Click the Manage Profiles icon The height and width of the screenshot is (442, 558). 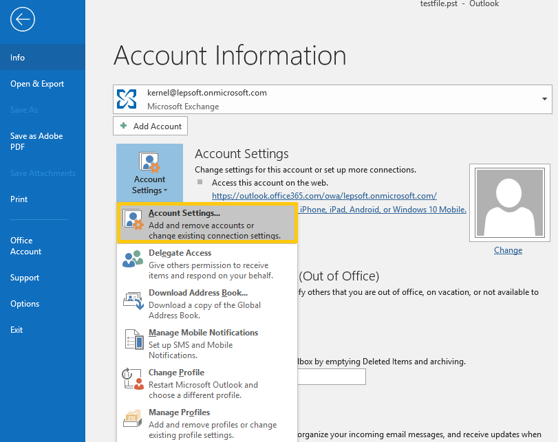tap(133, 419)
